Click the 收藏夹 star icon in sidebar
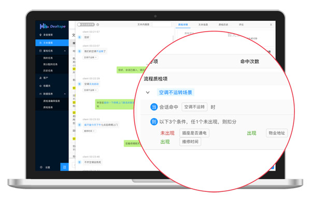 pyautogui.click(x=40, y=86)
